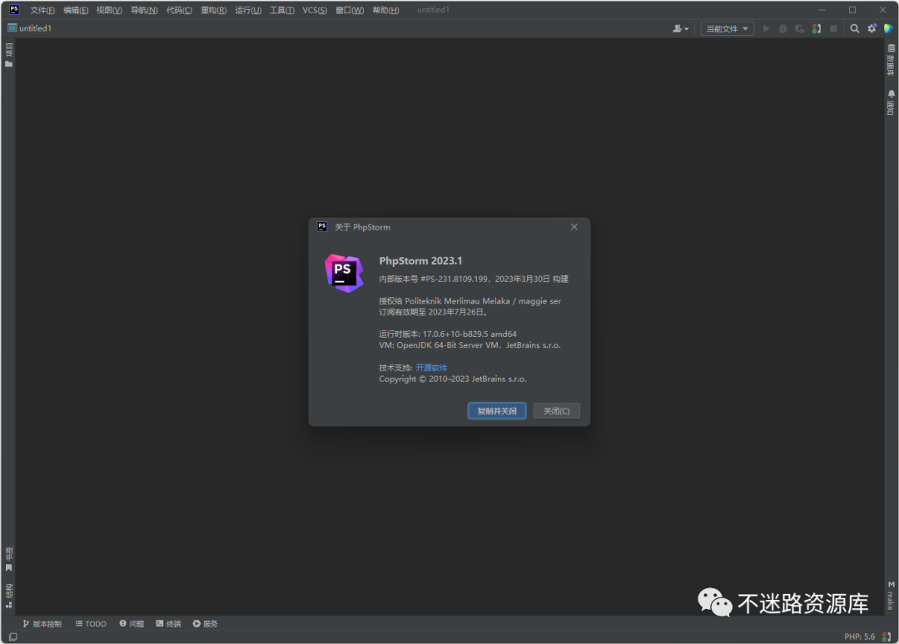This screenshot has width=899, height=644.
Task: Open the 导航(N) menu
Action: (x=144, y=10)
